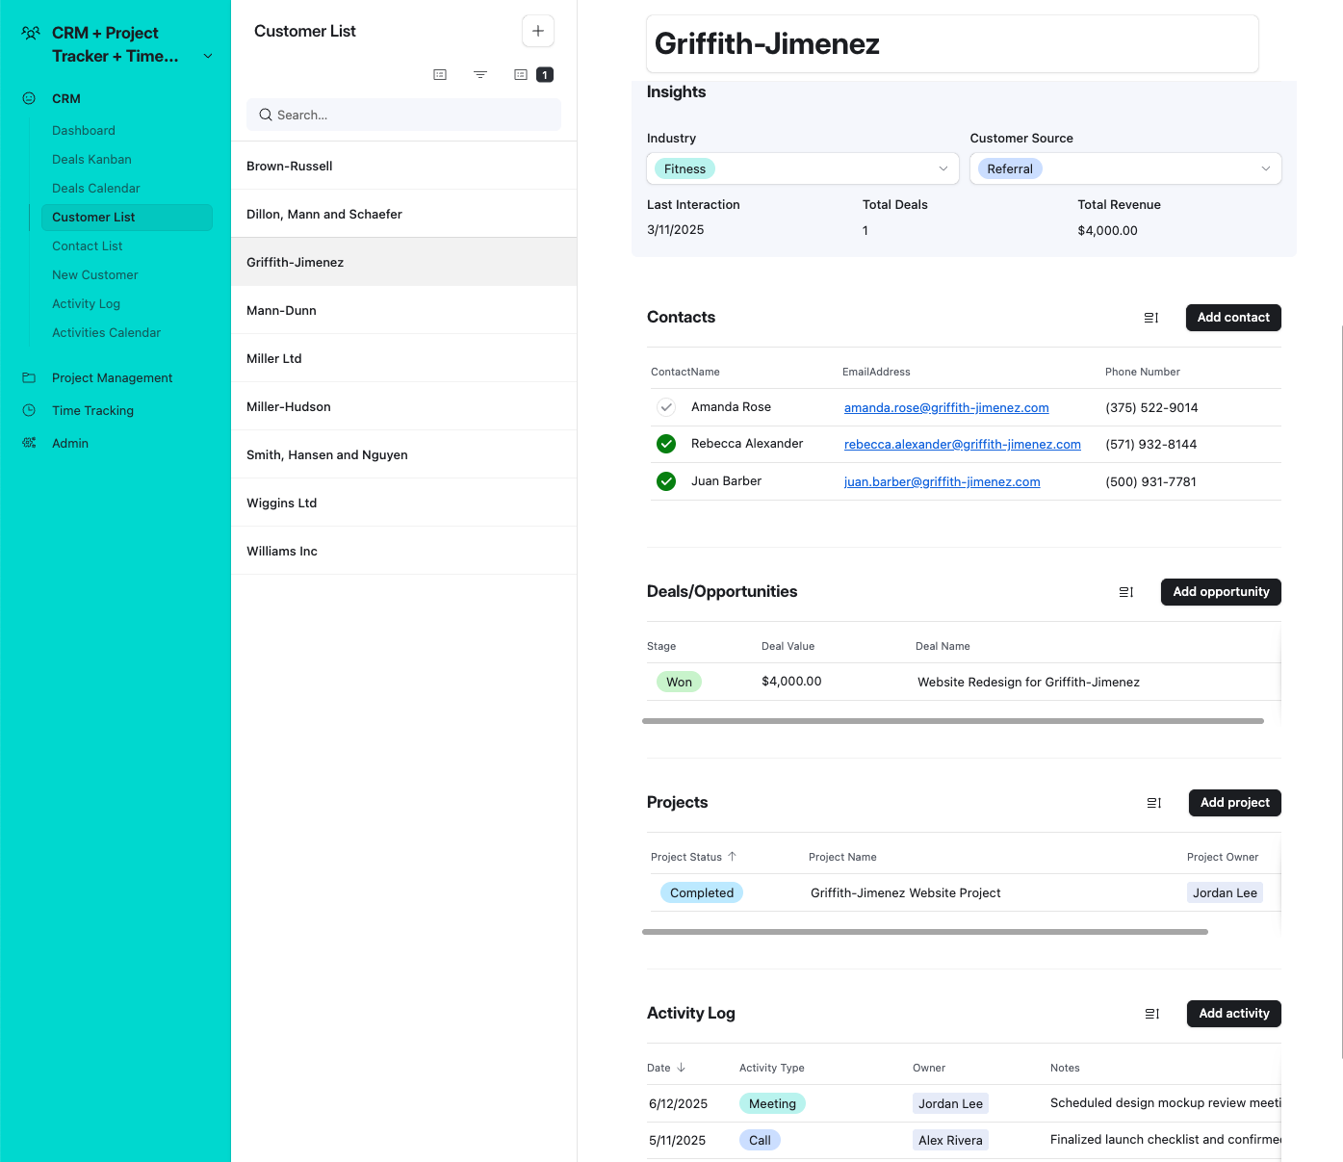Open Rebecca Alexander's email link
The image size is (1343, 1162).
click(963, 444)
